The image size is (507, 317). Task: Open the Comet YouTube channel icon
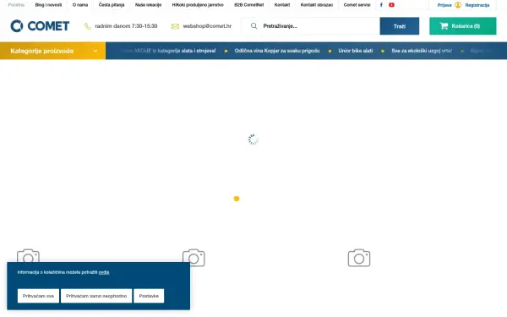(391, 5)
